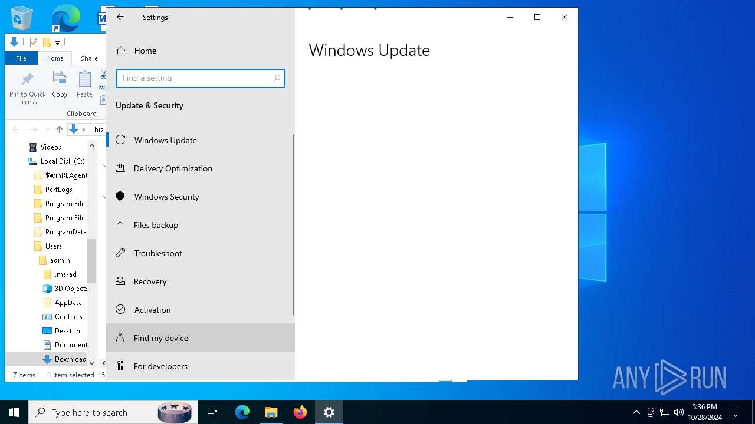Image resolution: width=755 pixels, height=424 pixels.
Task: Switch to Home tab in File Explorer
Action: (x=55, y=58)
